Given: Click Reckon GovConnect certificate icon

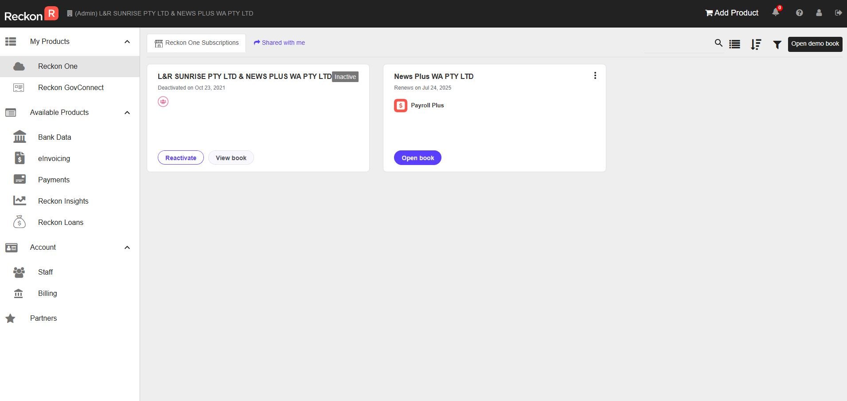Looking at the screenshot, I should (x=19, y=88).
